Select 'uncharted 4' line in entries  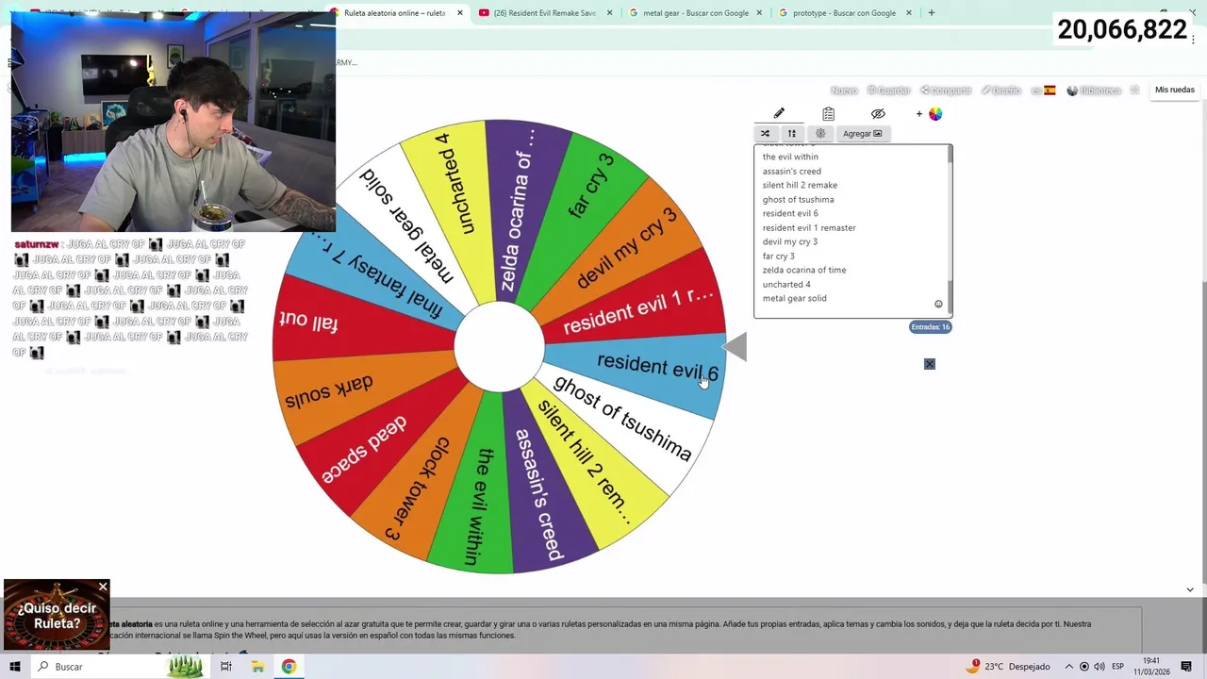click(786, 284)
